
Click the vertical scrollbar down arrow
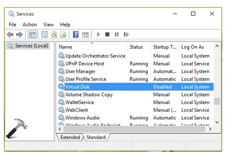click(x=217, y=122)
